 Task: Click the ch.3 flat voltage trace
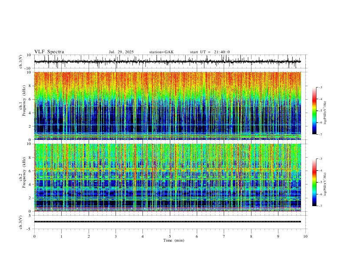(x=167, y=222)
